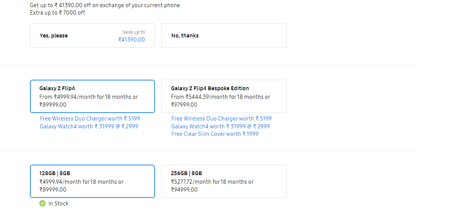Open Galaxy Watch4 offer link under Bespoke Edition
The width and height of the screenshot is (449, 211).
click(220, 126)
